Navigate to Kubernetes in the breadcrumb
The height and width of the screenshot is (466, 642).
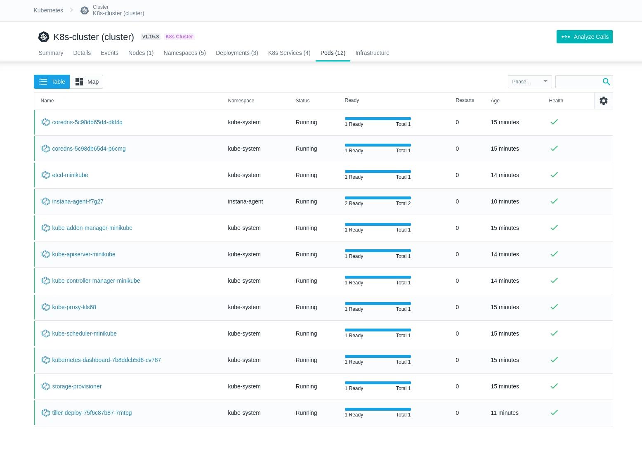pyautogui.click(x=48, y=10)
